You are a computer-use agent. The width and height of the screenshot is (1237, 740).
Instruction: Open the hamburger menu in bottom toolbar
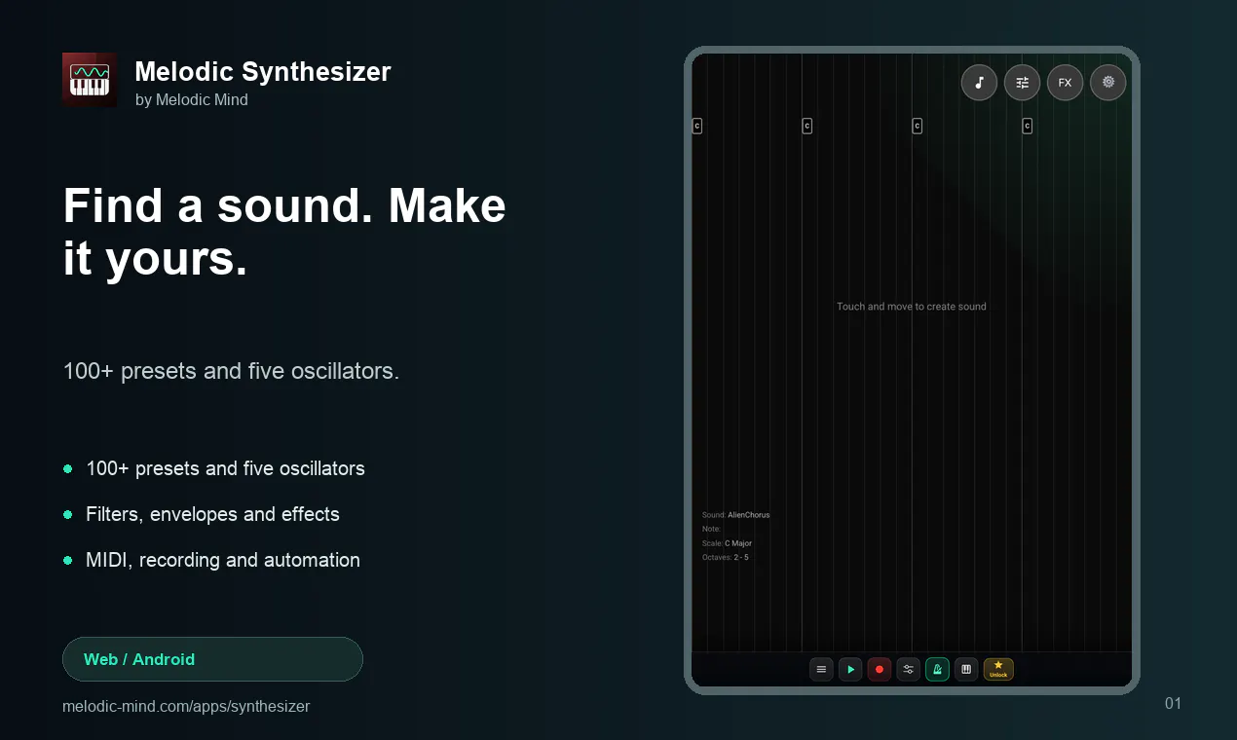coord(821,669)
